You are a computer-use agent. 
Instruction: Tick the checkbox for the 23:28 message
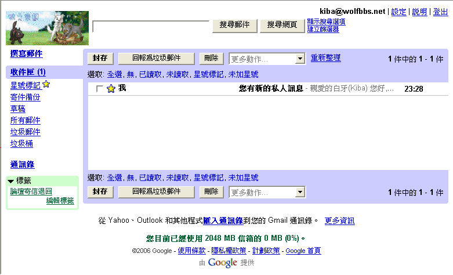(x=99, y=89)
